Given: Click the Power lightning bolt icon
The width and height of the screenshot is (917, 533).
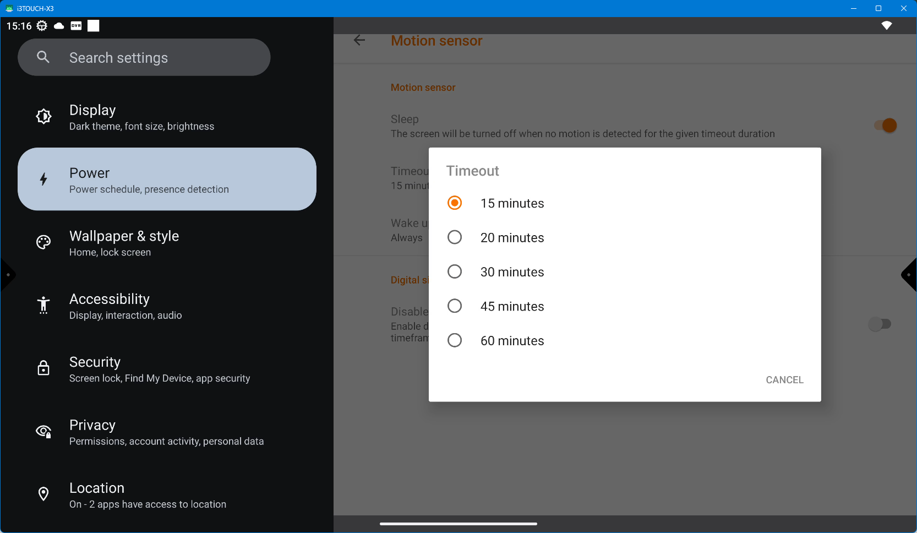Looking at the screenshot, I should [43, 179].
